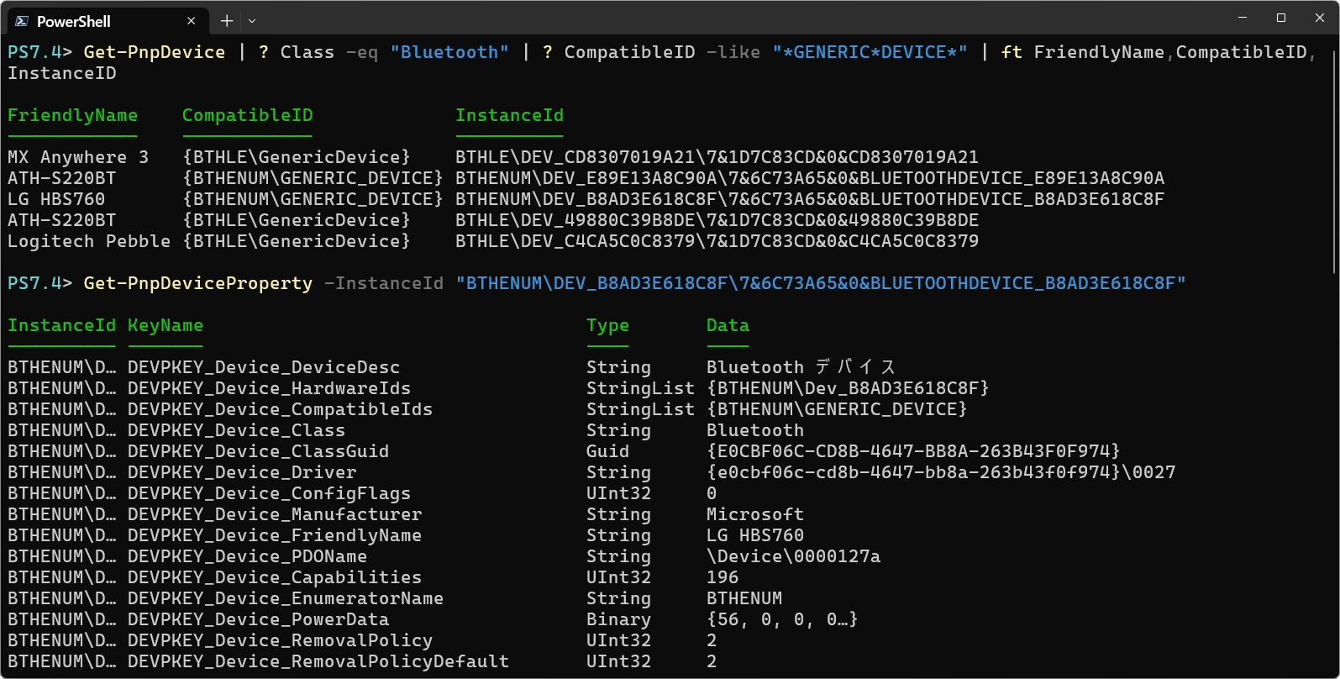This screenshot has width=1340, height=679.
Task: Click the Data column header
Action: click(728, 325)
